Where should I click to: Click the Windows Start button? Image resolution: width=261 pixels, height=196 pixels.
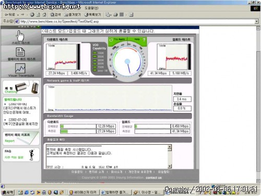(x=7, y=192)
